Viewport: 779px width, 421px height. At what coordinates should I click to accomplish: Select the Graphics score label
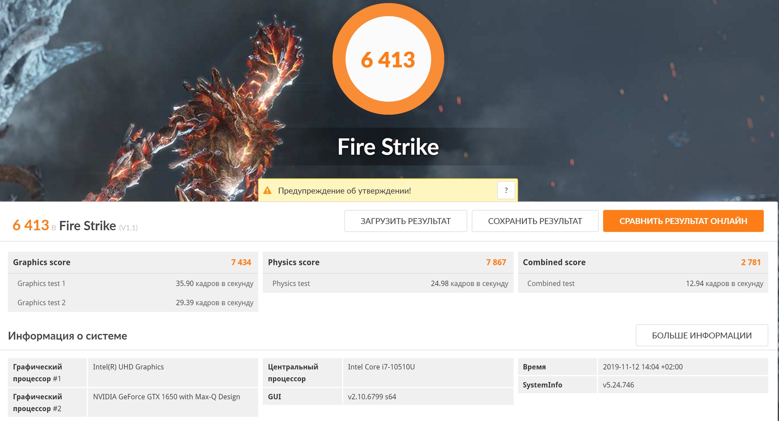(x=42, y=262)
